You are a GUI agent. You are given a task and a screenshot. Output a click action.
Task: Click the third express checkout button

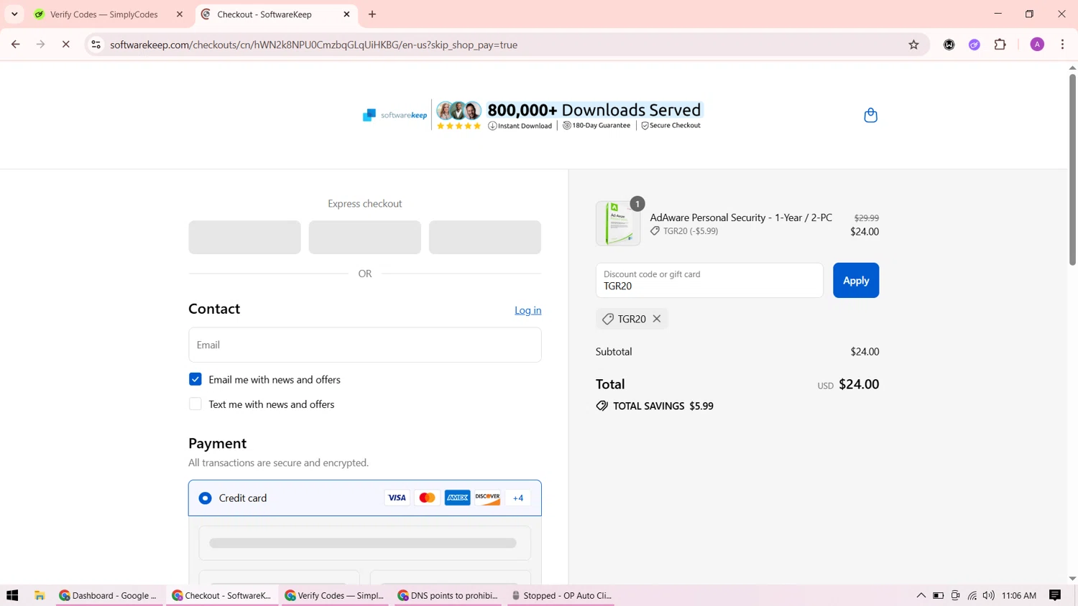485,237
